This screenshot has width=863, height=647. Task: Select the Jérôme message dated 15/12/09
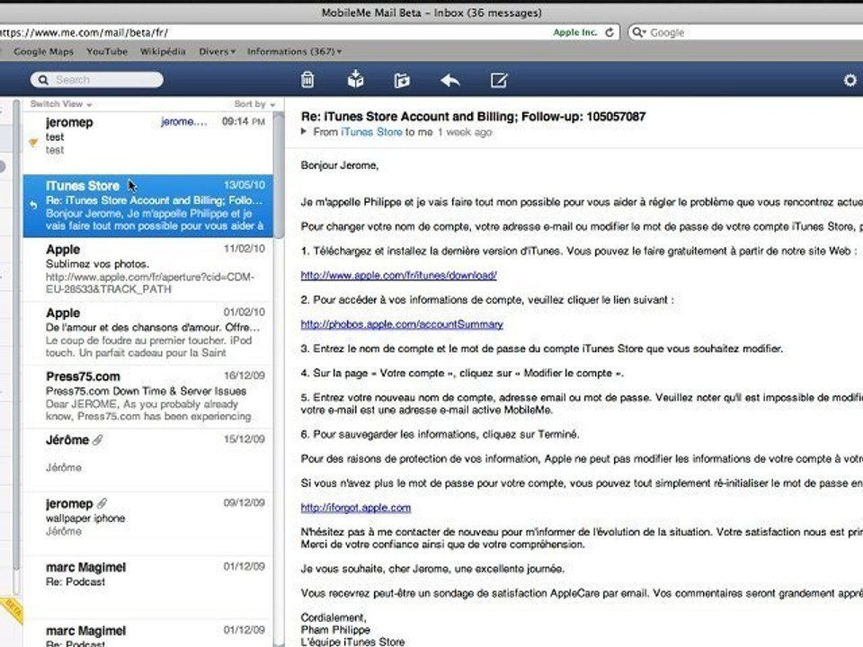147,460
